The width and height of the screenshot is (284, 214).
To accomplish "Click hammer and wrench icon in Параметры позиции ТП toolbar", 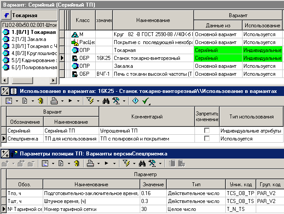I will tap(152, 163).
